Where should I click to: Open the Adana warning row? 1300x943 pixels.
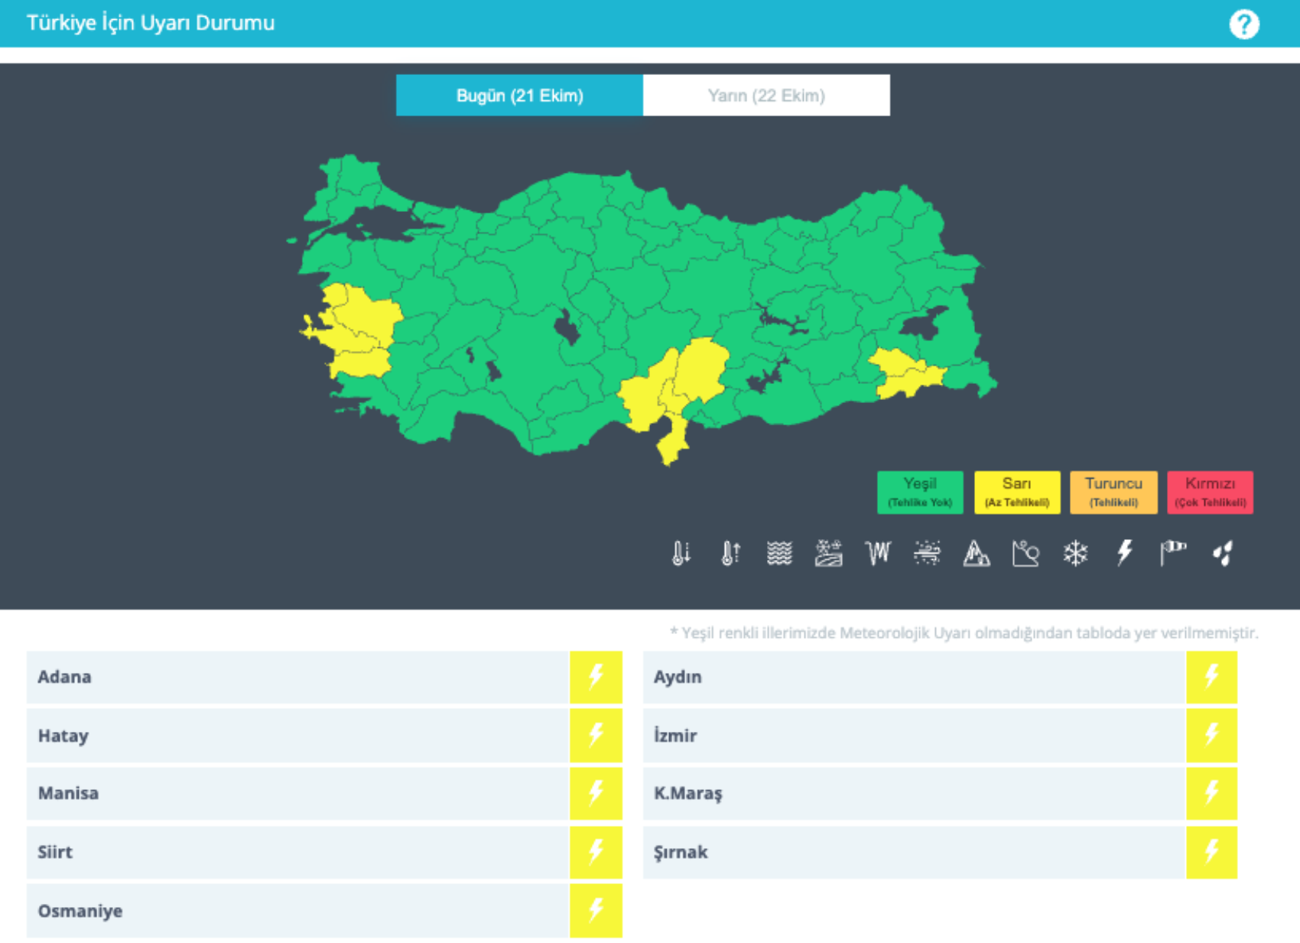pos(298,677)
